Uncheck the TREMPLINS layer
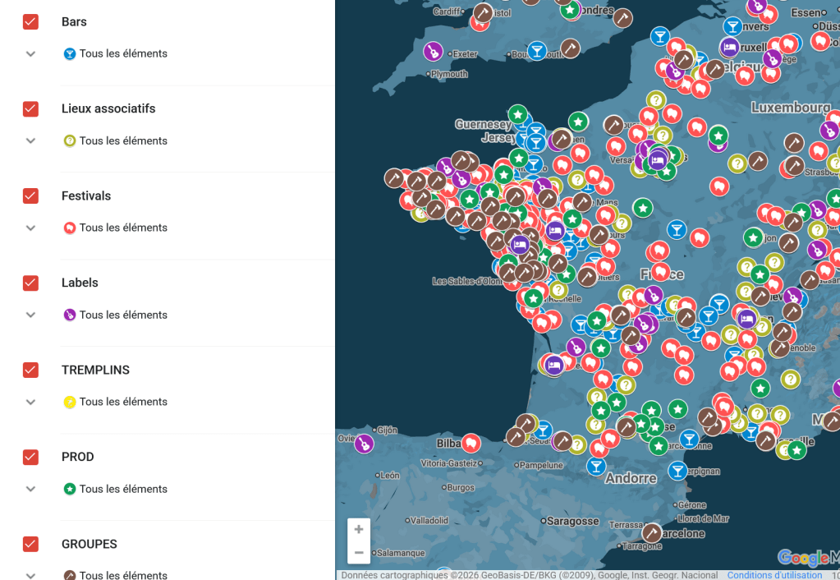 pyautogui.click(x=30, y=370)
